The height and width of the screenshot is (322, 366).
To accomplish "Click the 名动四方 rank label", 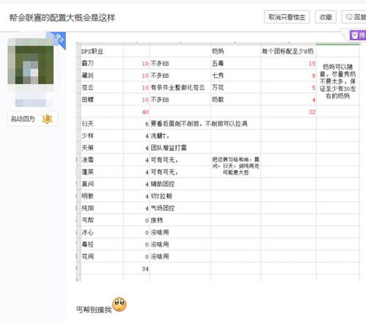I will [x=23, y=119].
